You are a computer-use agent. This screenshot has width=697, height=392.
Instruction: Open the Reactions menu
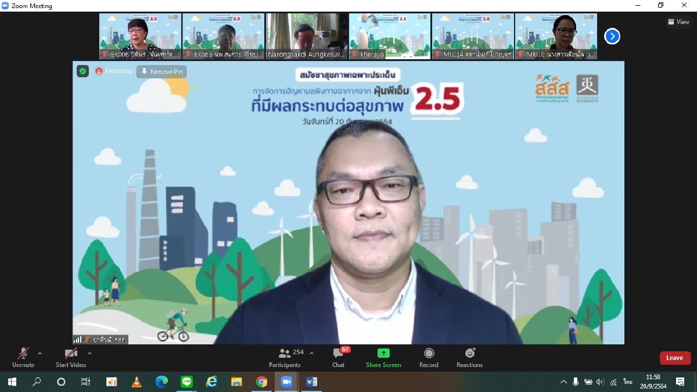click(x=469, y=357)
